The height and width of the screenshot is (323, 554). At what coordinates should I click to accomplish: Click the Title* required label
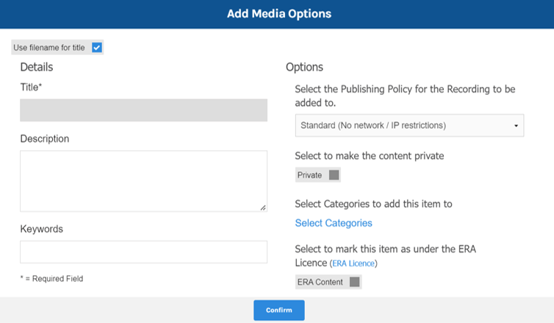[x=32, y=87]
